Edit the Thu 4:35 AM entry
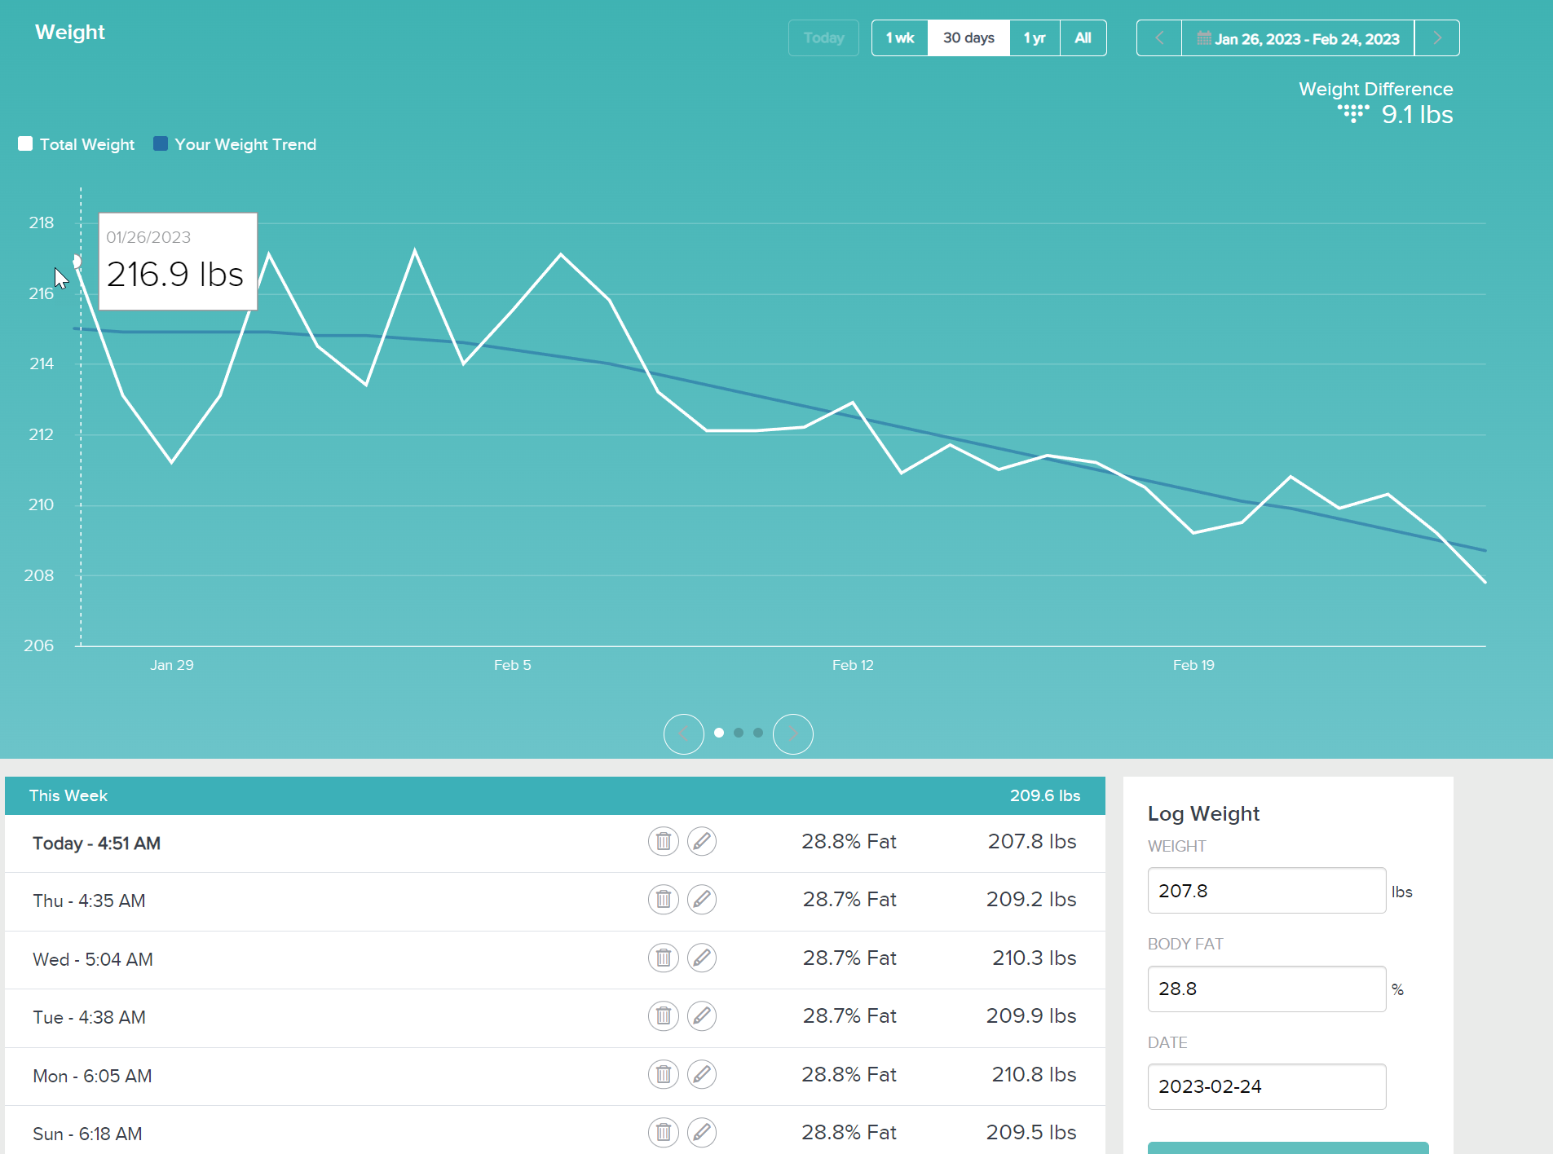 (x=701, y=900)
